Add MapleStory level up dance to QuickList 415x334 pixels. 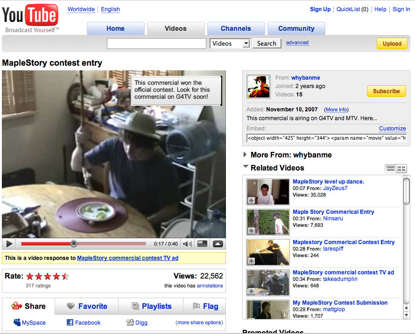[251, 201]
